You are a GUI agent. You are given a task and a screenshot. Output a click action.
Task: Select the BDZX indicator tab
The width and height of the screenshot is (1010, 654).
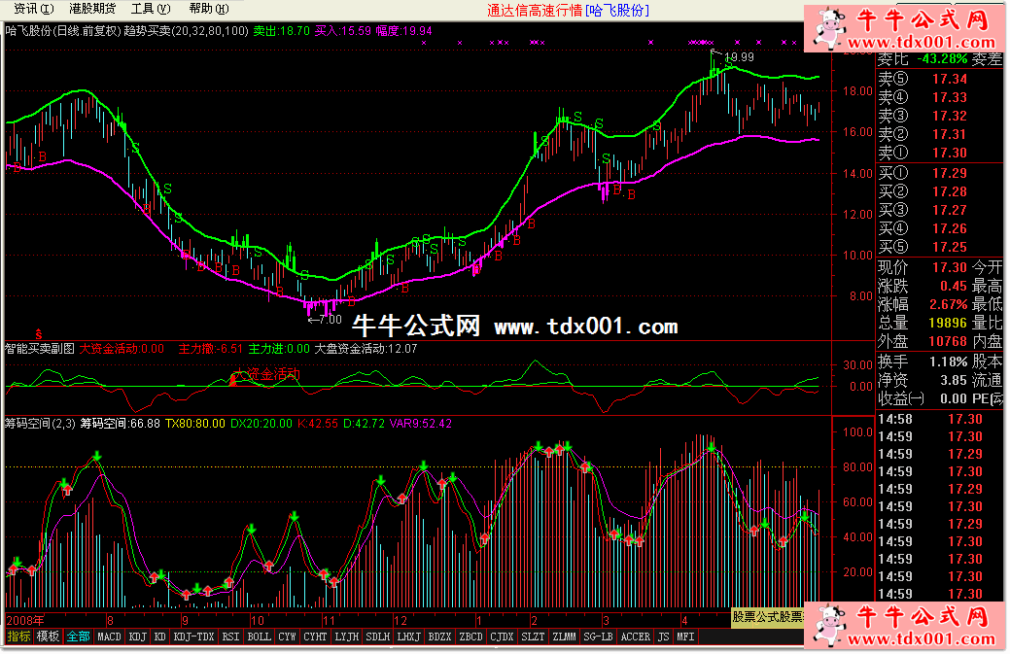click(440, 637)
